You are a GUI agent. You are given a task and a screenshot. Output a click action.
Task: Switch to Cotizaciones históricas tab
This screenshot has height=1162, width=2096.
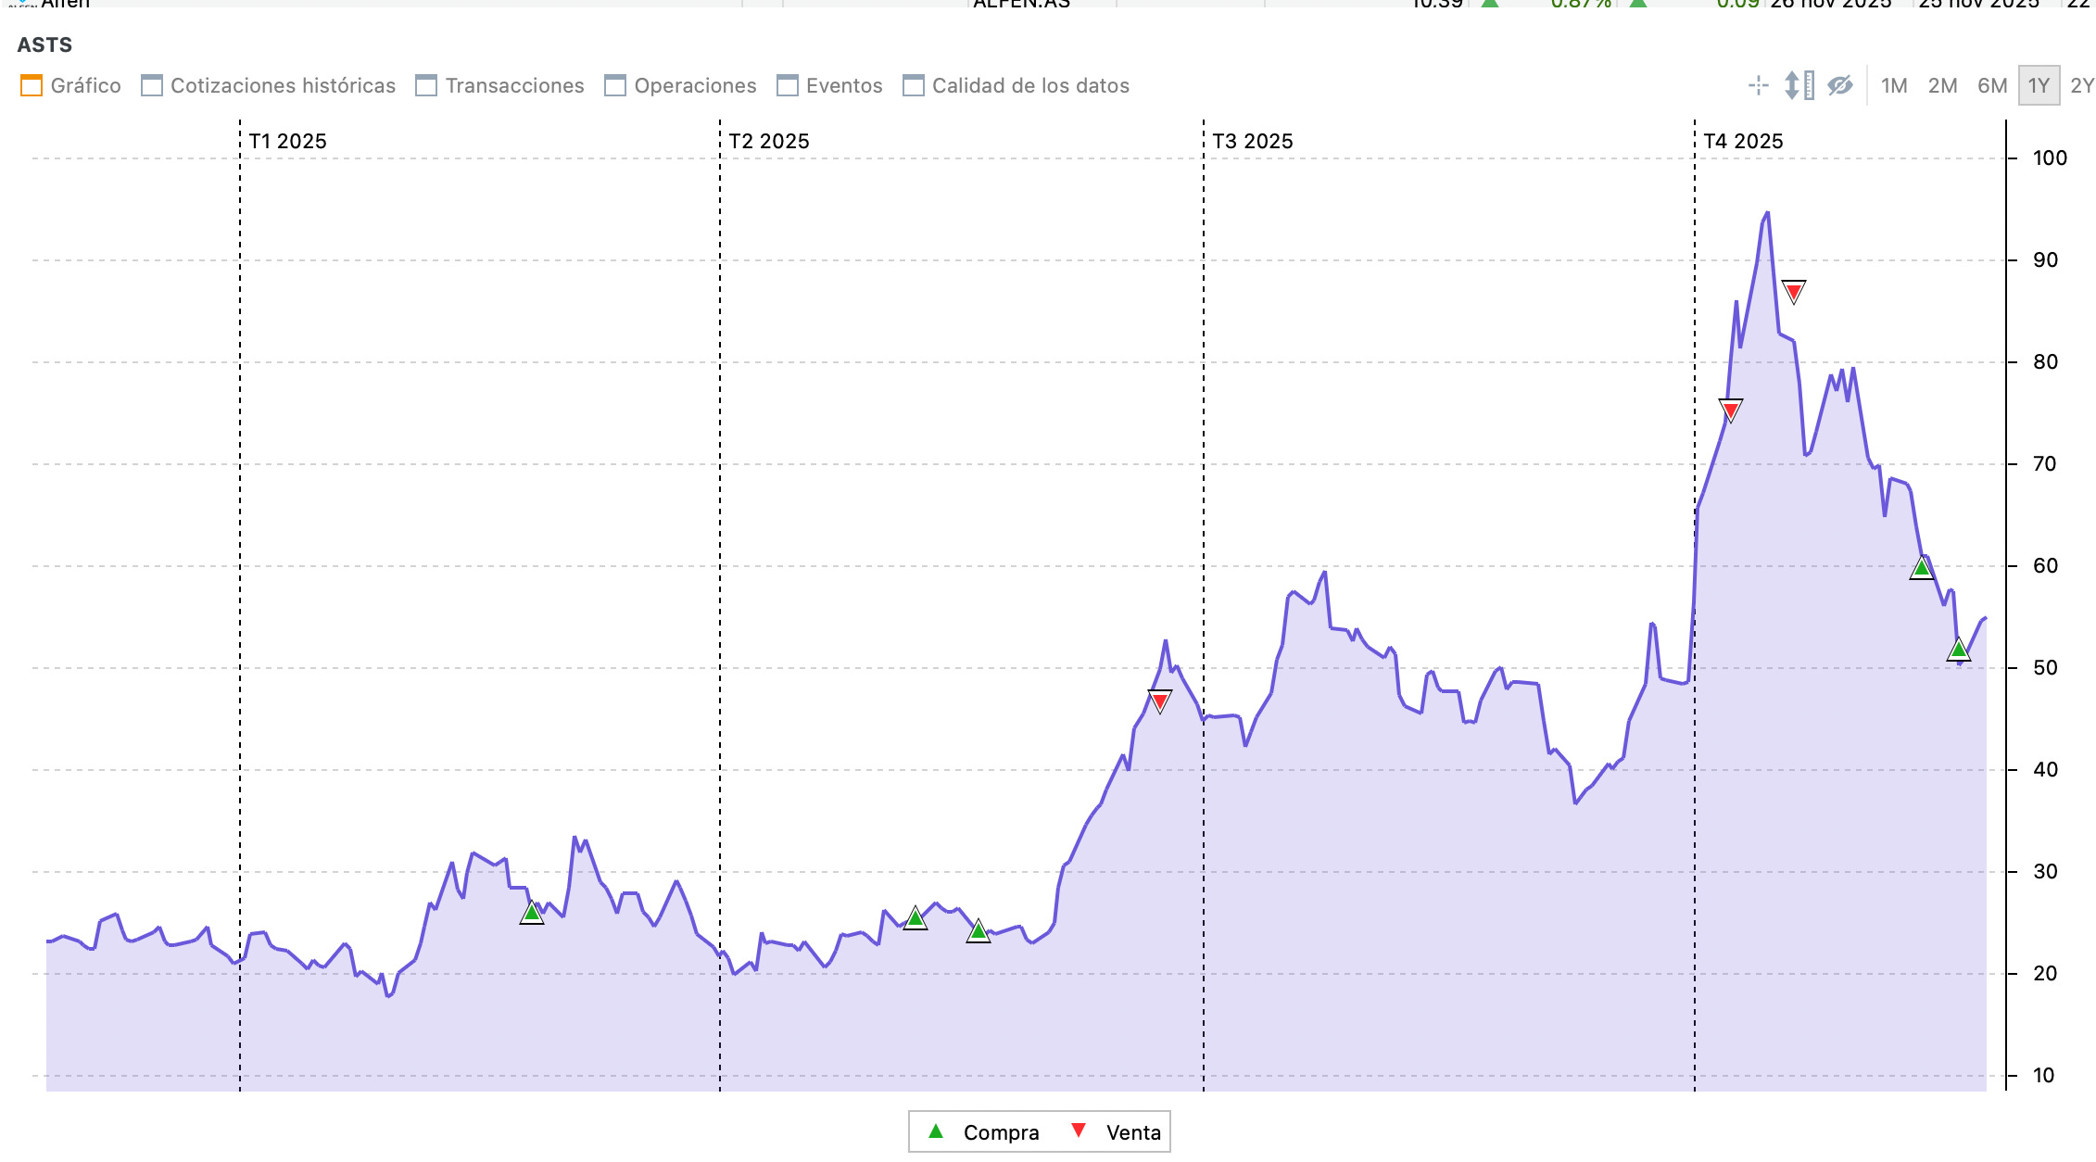[283, 86]
